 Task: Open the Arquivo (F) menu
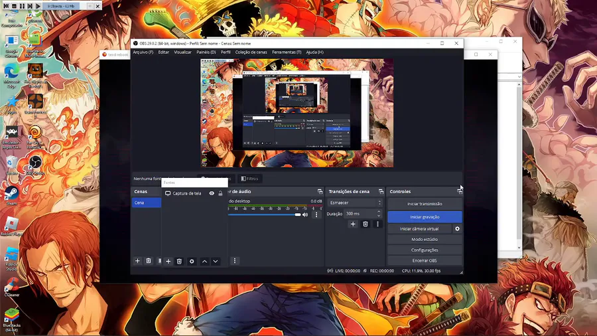[x=143, y=52]
